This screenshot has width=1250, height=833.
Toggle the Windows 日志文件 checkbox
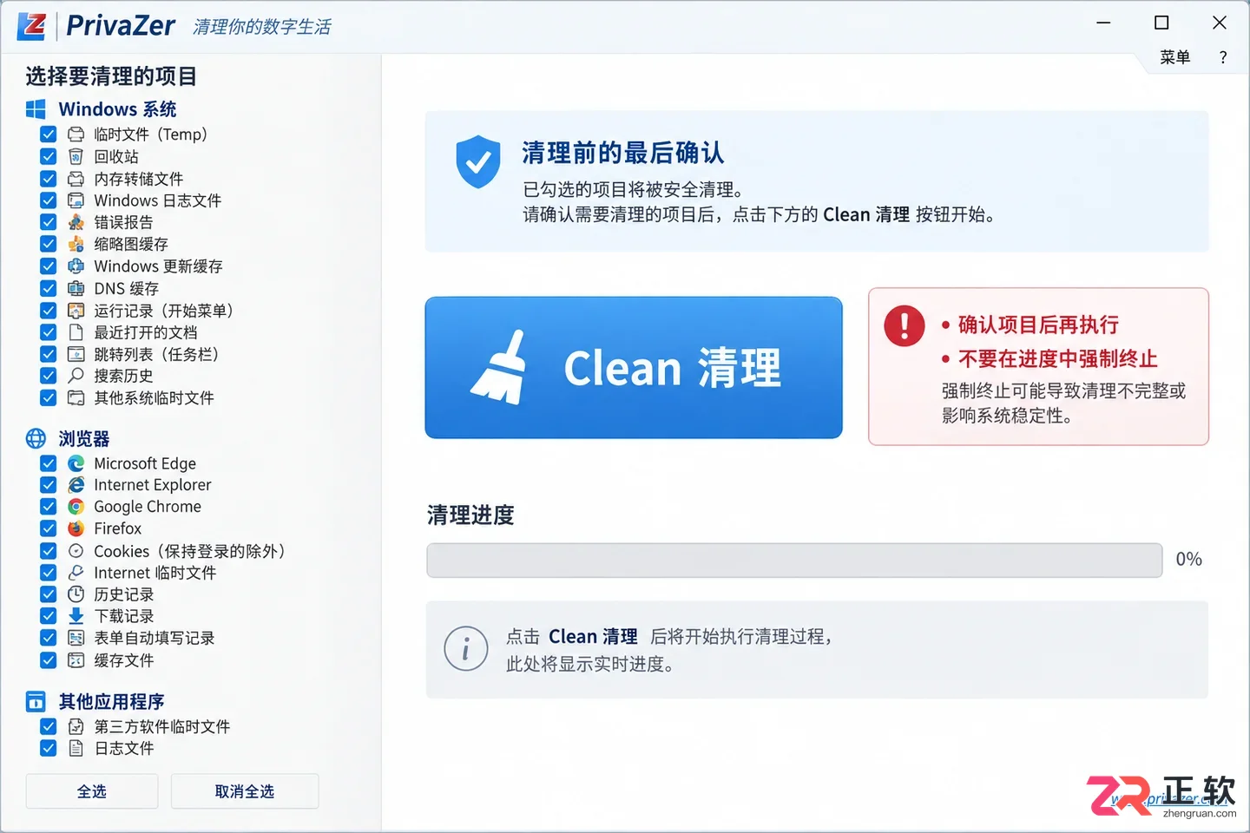(x=49, y=200)
